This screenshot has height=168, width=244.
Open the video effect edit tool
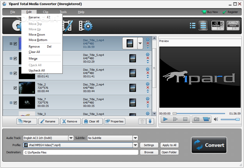point(68,26)
